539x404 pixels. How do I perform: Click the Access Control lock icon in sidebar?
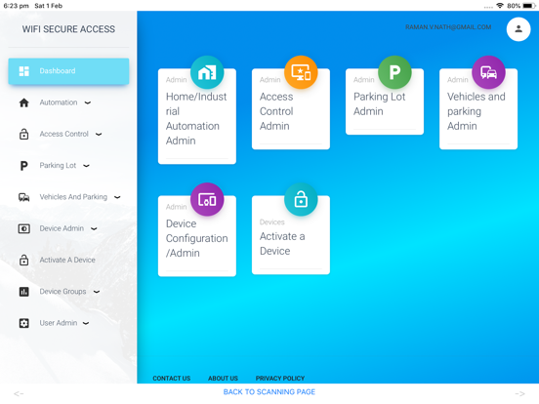point(23,134)
